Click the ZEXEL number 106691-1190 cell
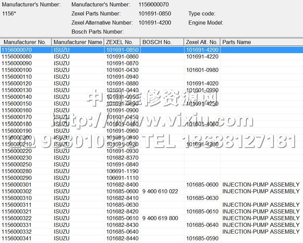 coord(122,171)
